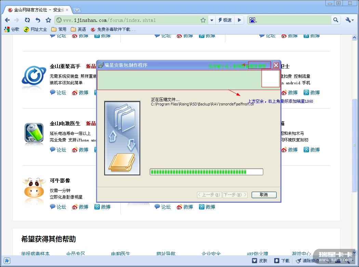
Task: Click the play arrow next to 极速
Action: [239, 20]
